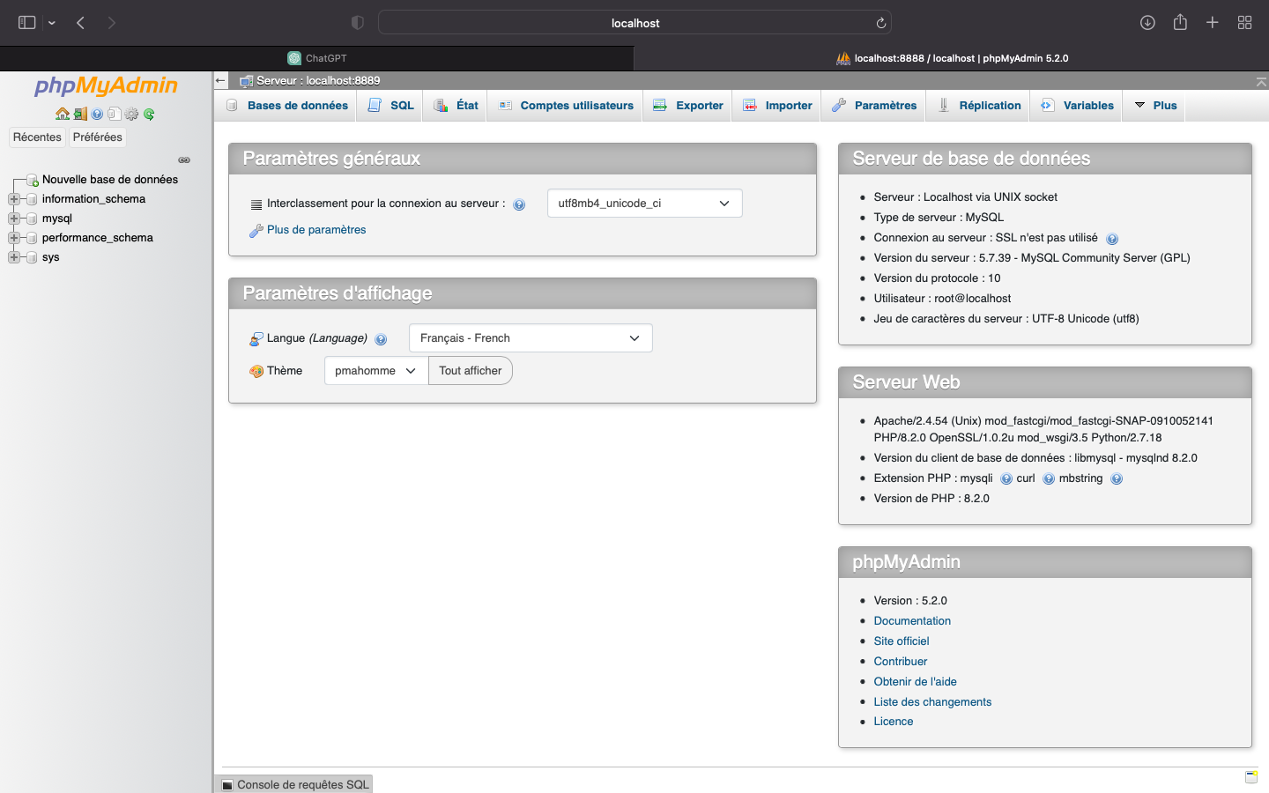Open the MySQL documentation pages icon in sidebar
The height and width of the screenshot is (793, 1269).
[x=115, y=114]
